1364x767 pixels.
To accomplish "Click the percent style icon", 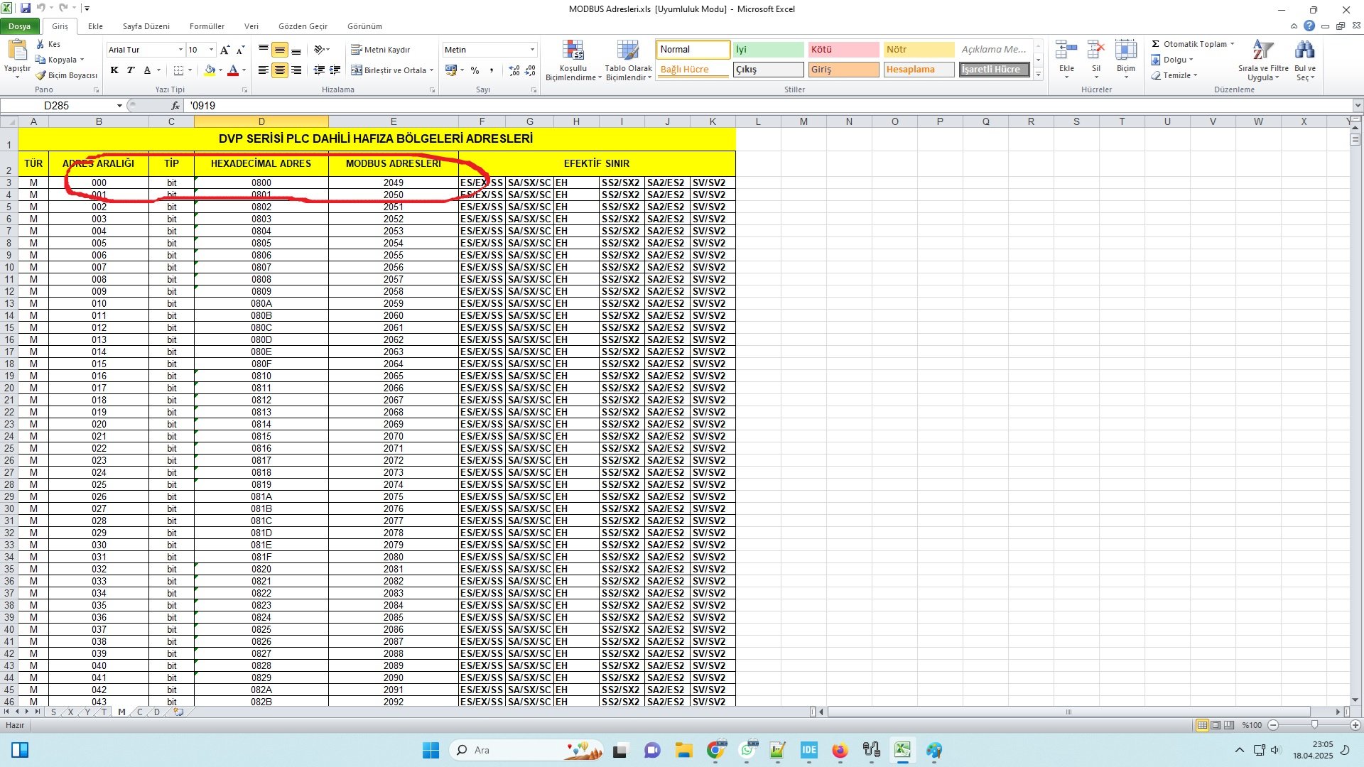I will [475, 70].
